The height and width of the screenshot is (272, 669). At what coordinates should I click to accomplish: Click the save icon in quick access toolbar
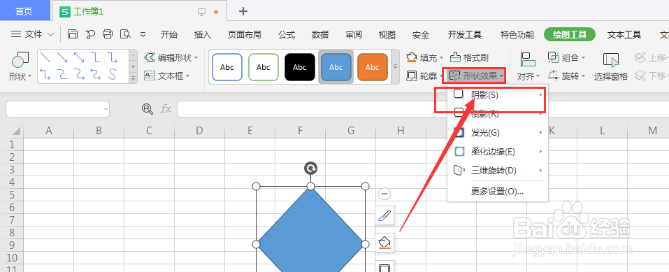coord(73,34)
